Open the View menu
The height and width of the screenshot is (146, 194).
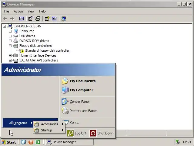pyautogui.click(x=31, y=11)
